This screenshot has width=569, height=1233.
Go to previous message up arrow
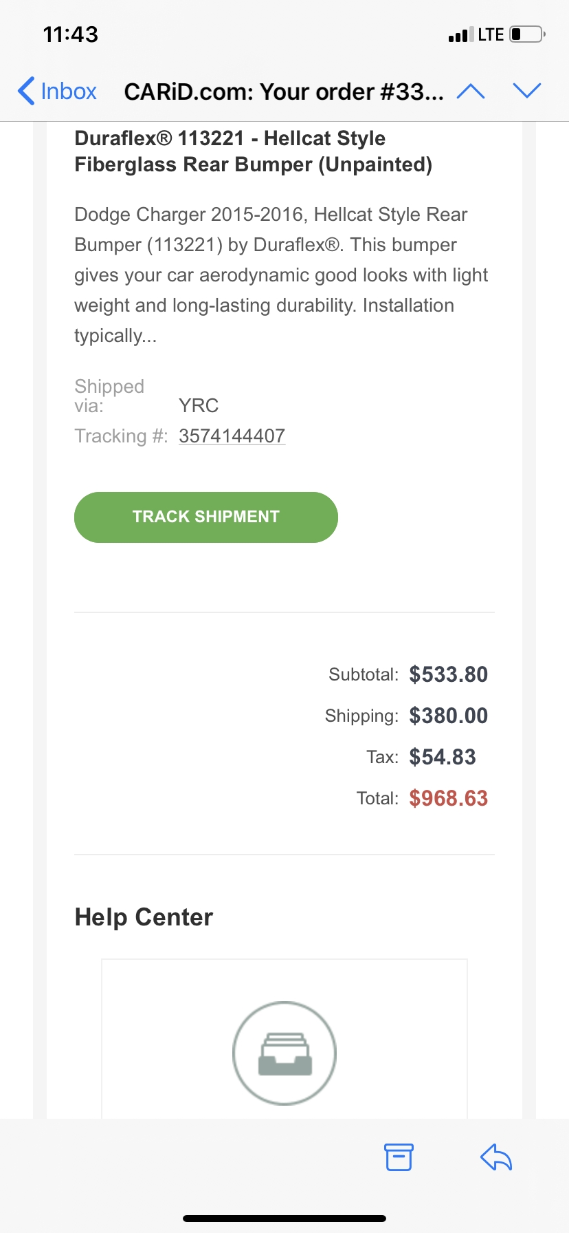pyautogui.click(x=471, y=91)
